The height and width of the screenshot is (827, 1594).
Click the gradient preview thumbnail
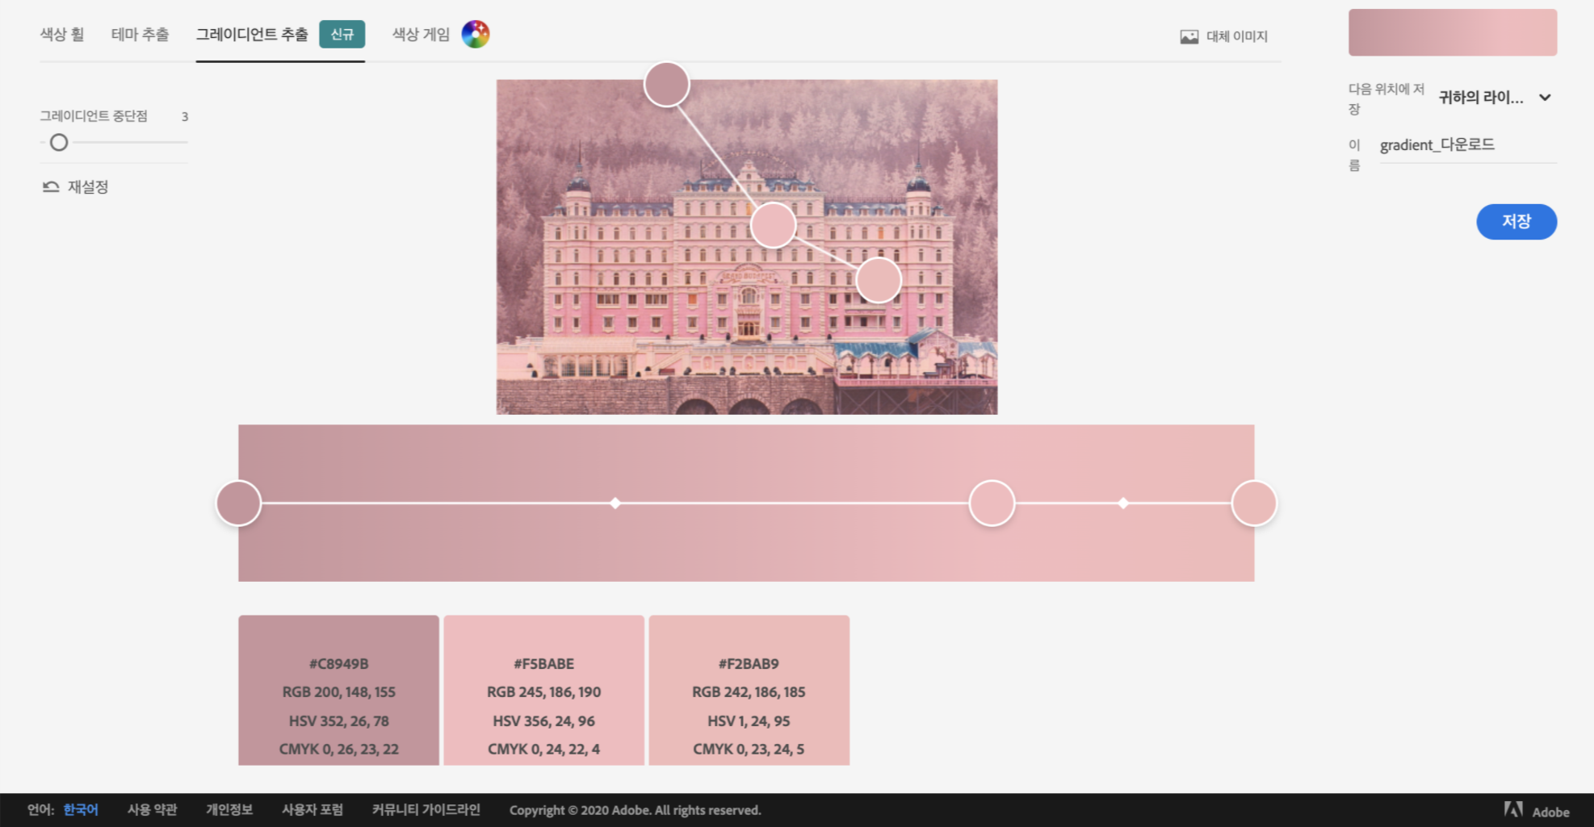[x=1453, y=32]
